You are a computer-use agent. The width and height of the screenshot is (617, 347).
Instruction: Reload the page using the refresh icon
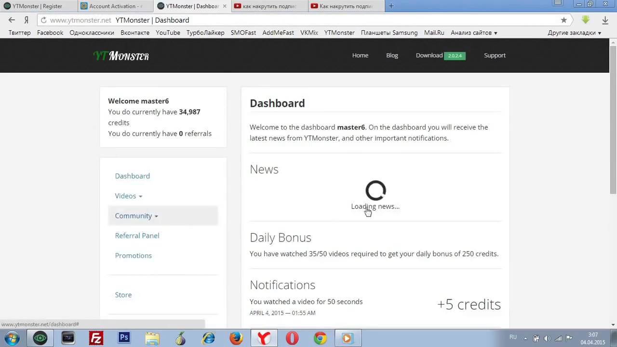click(43, 20)
